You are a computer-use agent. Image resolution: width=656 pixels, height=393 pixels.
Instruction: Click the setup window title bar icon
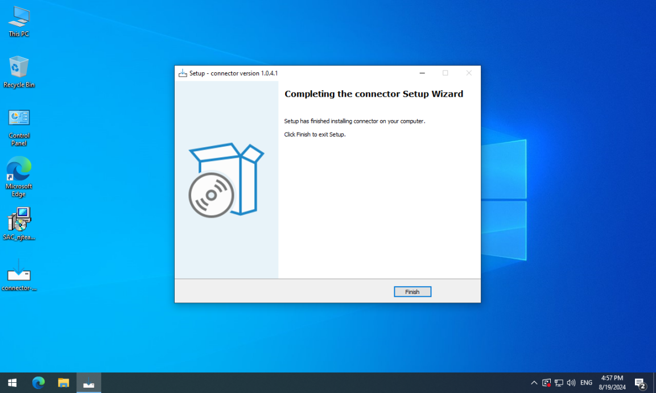[x=183, y=73]
